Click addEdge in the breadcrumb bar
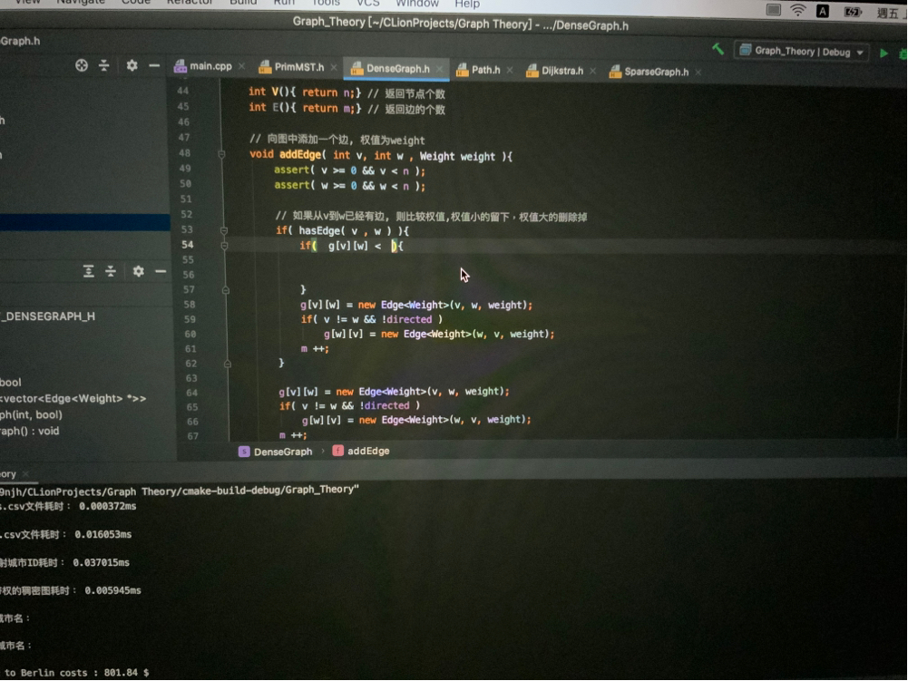The image size is (908, 681). [361, 451]
